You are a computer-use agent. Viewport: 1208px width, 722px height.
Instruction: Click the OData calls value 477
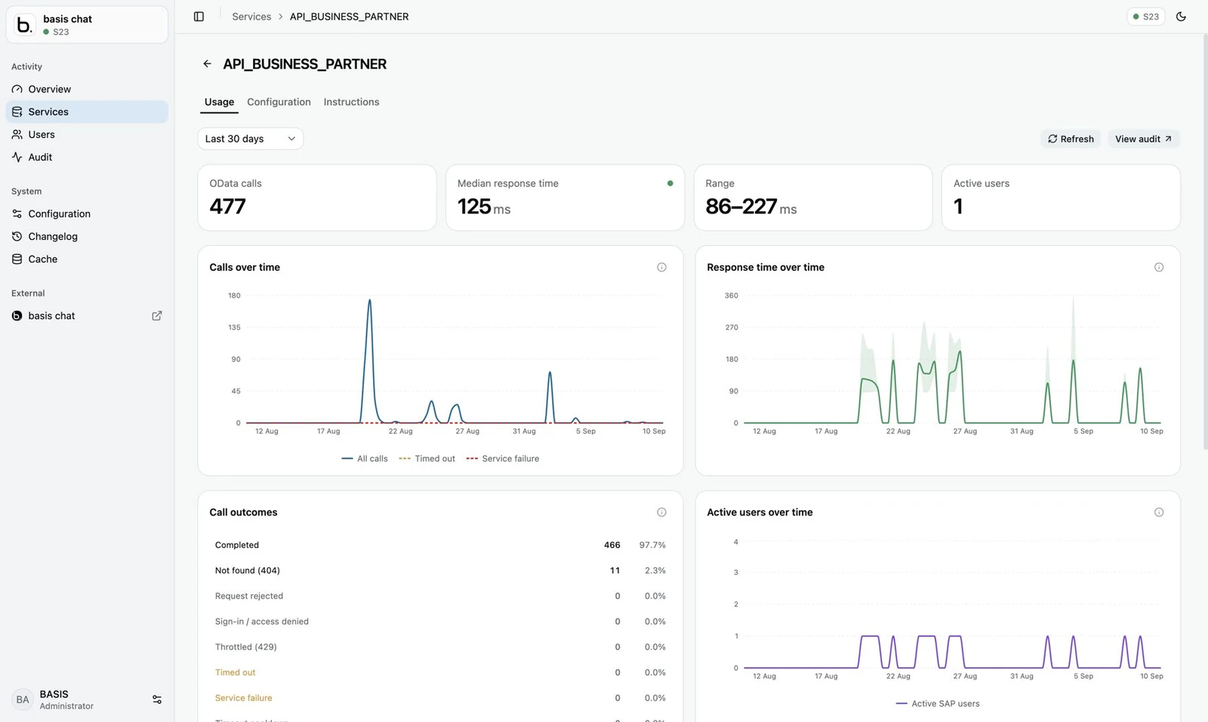(227, 207)
